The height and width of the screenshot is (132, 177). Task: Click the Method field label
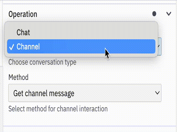(x=19, y=77)
